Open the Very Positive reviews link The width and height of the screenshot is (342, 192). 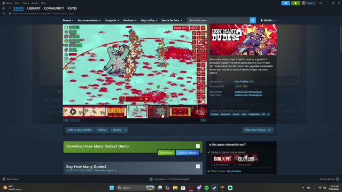(x=242, y=82)
